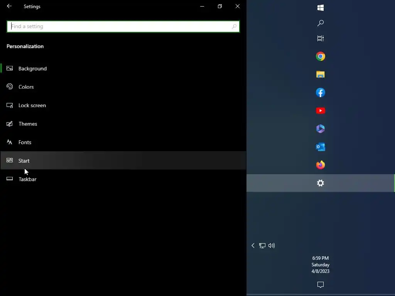Click the Find a setting search box
This screenshot has width=395, height=296.
[123, 27]
